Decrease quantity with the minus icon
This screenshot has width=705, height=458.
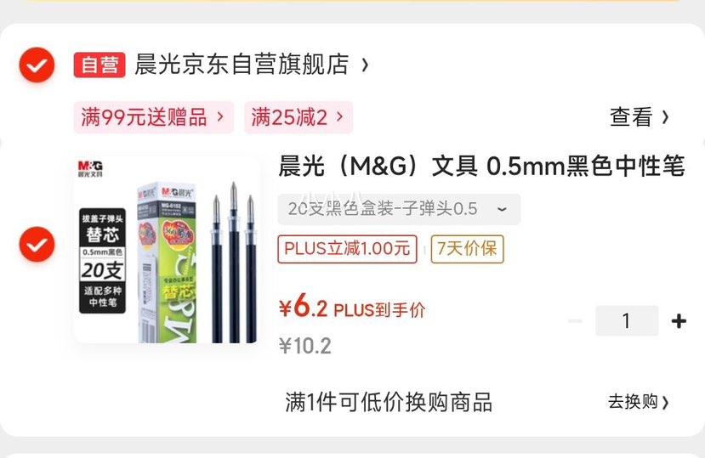[575, 321]
